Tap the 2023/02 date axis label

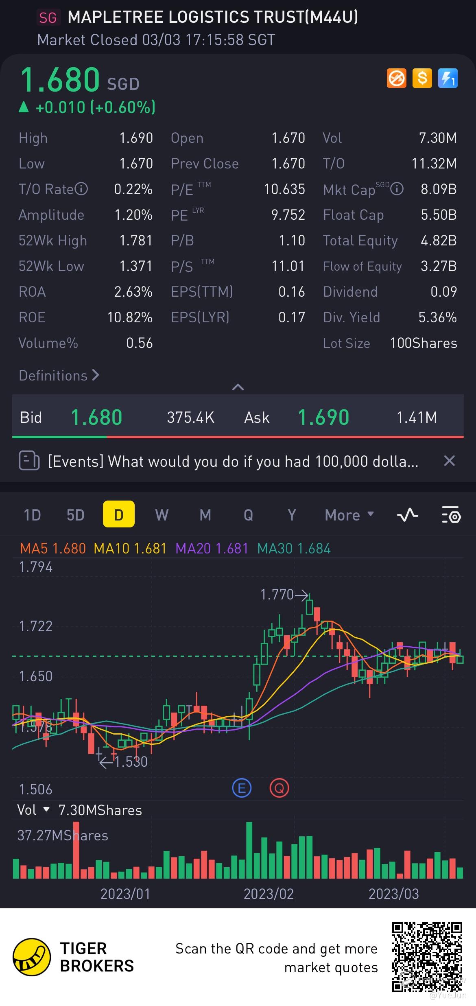pos(269,894)
